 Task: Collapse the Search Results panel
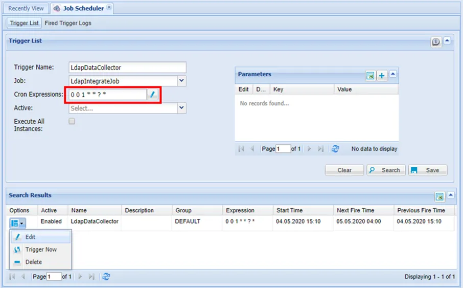point(451,195)
